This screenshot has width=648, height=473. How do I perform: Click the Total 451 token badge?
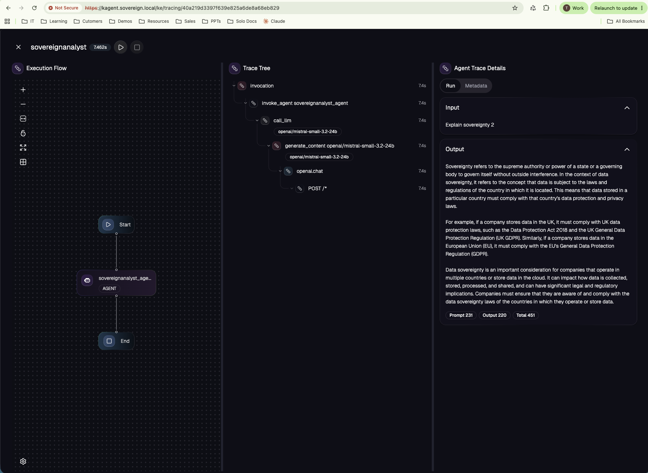[525, 315]
